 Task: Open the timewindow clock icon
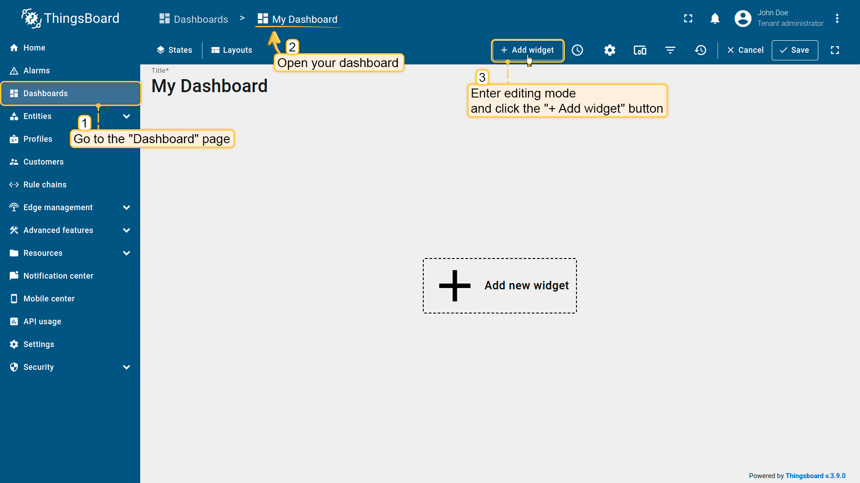click(x=577, y=50)
